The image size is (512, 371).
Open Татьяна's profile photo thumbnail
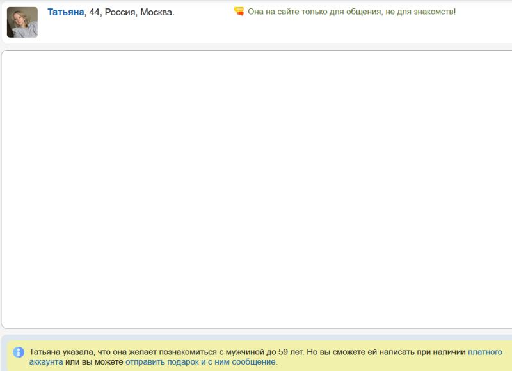[22, 22]
